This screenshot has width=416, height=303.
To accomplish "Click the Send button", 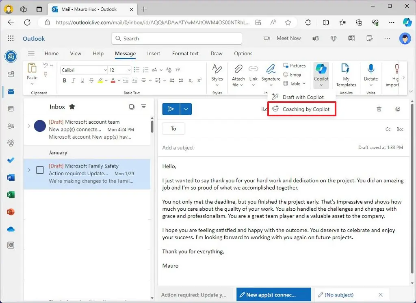I will point(171,109).
